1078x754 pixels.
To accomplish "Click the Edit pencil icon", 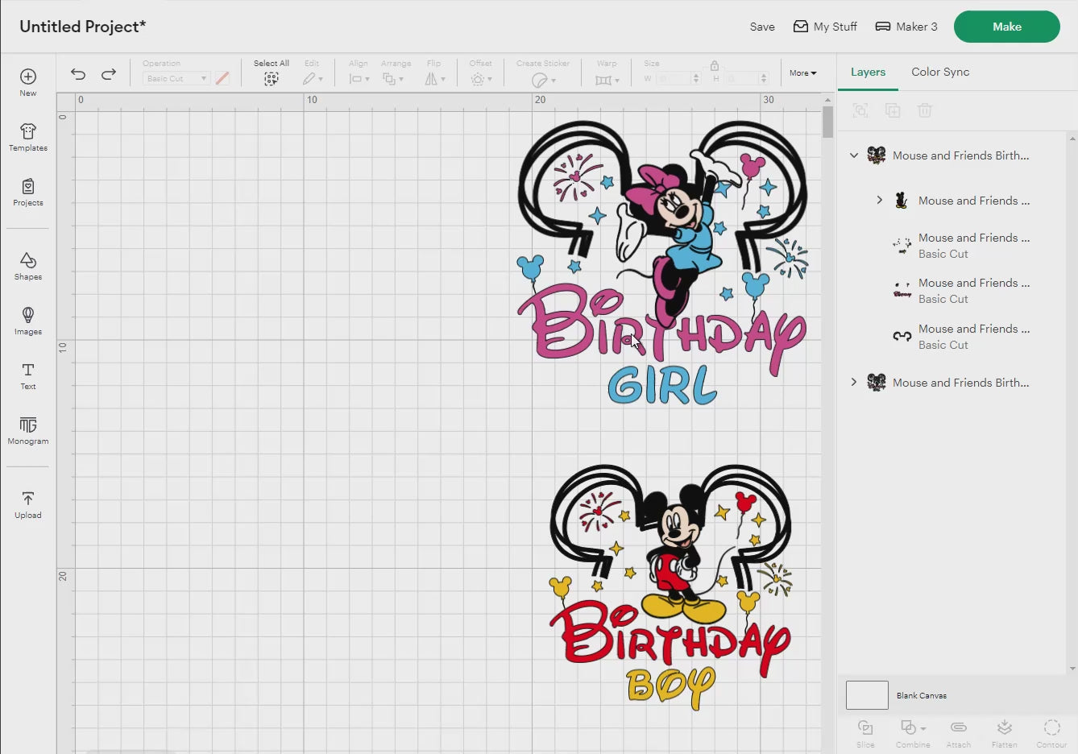I will [x=309, y=79].
